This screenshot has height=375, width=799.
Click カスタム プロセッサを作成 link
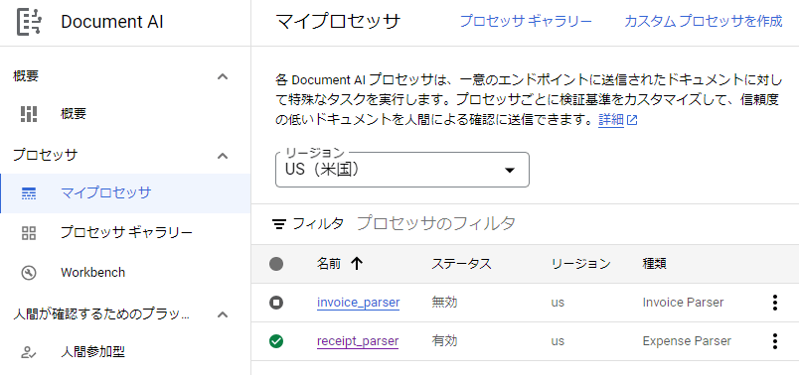(704, 22)
